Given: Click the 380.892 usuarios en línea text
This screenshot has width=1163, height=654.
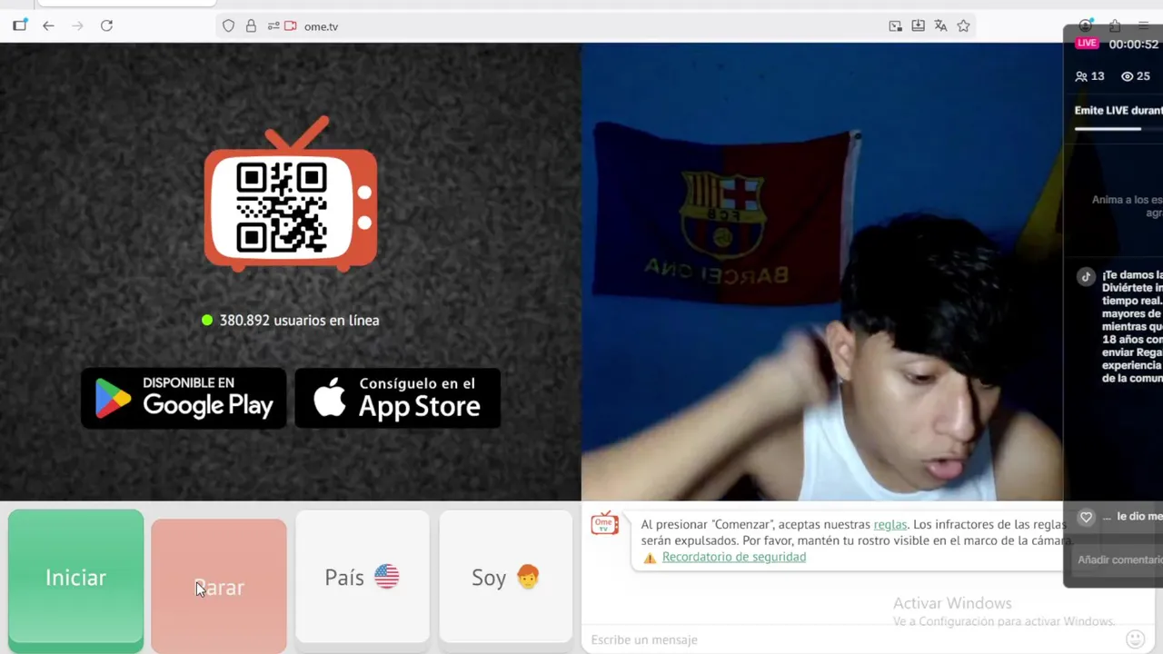Looking at the screenshot, I should click(x=299, y=320).
